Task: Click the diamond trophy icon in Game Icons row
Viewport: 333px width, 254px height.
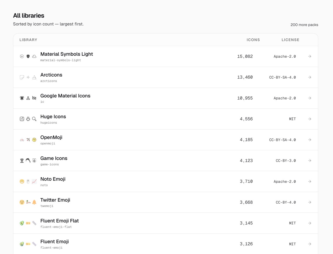Action: click(x=22, y=161)
